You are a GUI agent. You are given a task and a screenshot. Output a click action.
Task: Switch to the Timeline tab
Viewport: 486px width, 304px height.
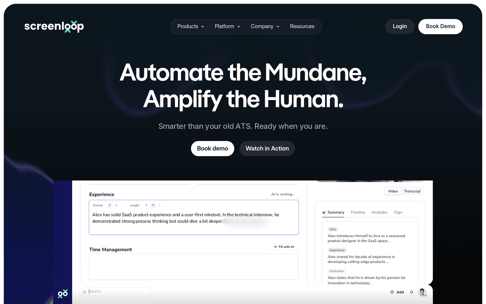coord(358,212)
